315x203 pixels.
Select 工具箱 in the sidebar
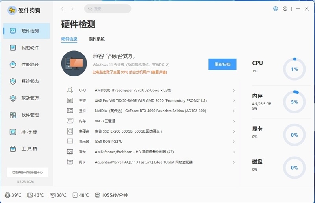[26, 149]
